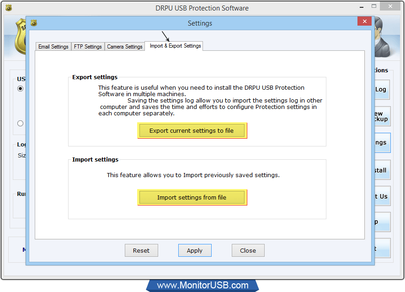The height and width of the screenshot is (292, 405).
Task: Click text 'This feature allows you to Import previously saved settings.'
Action: [x=193, y=175]
